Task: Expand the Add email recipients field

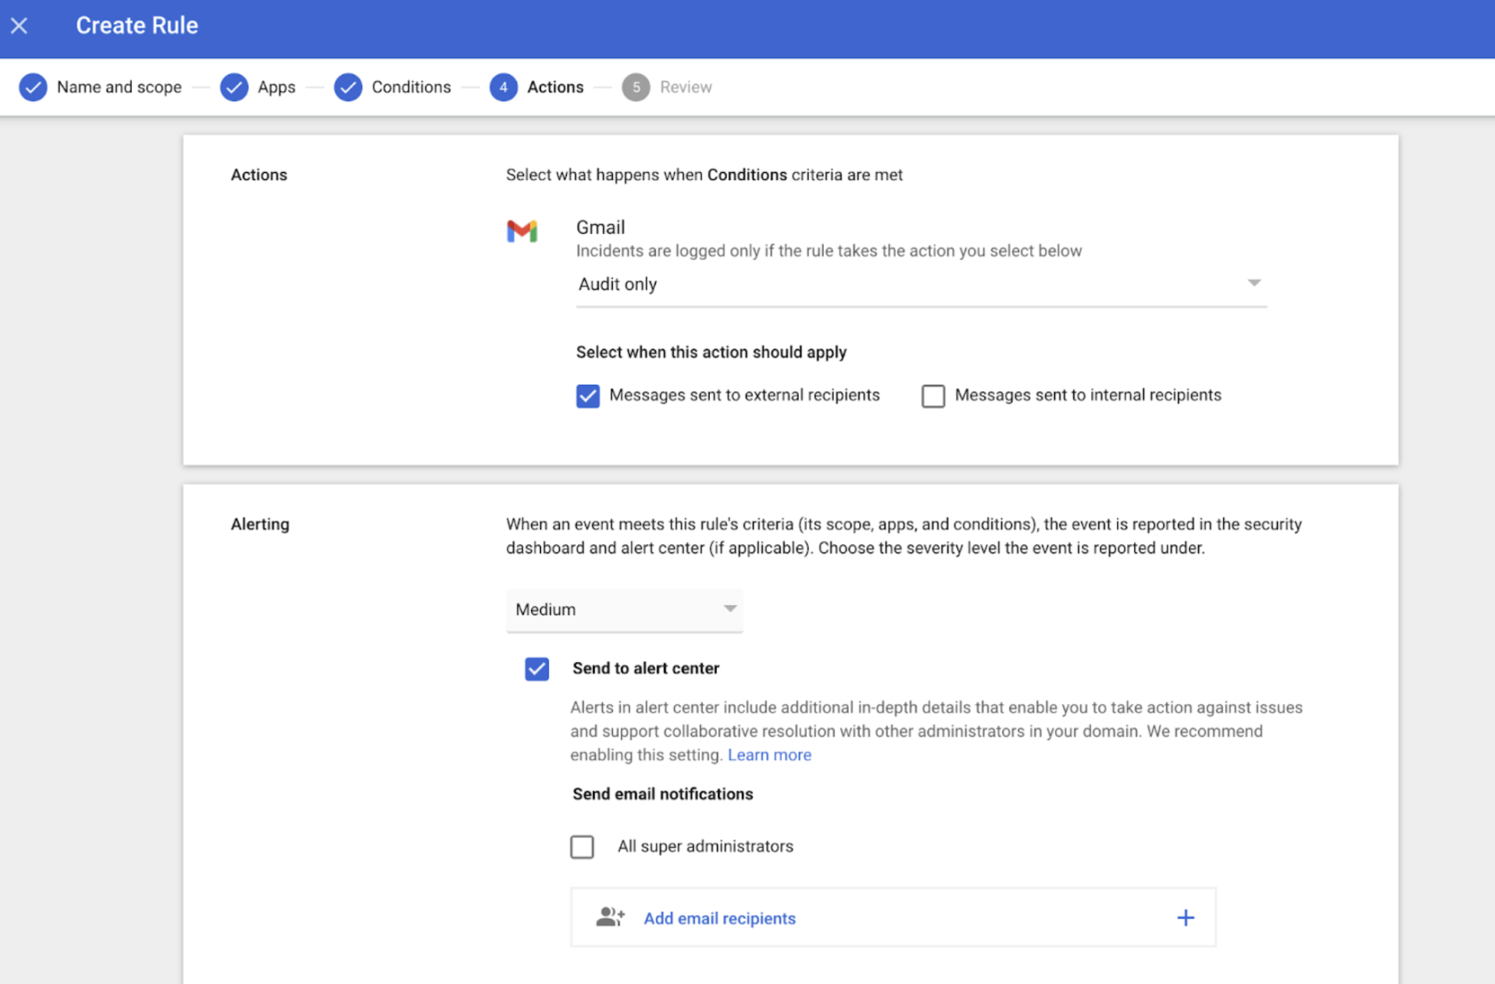Action: click(x=1184, y=917)
